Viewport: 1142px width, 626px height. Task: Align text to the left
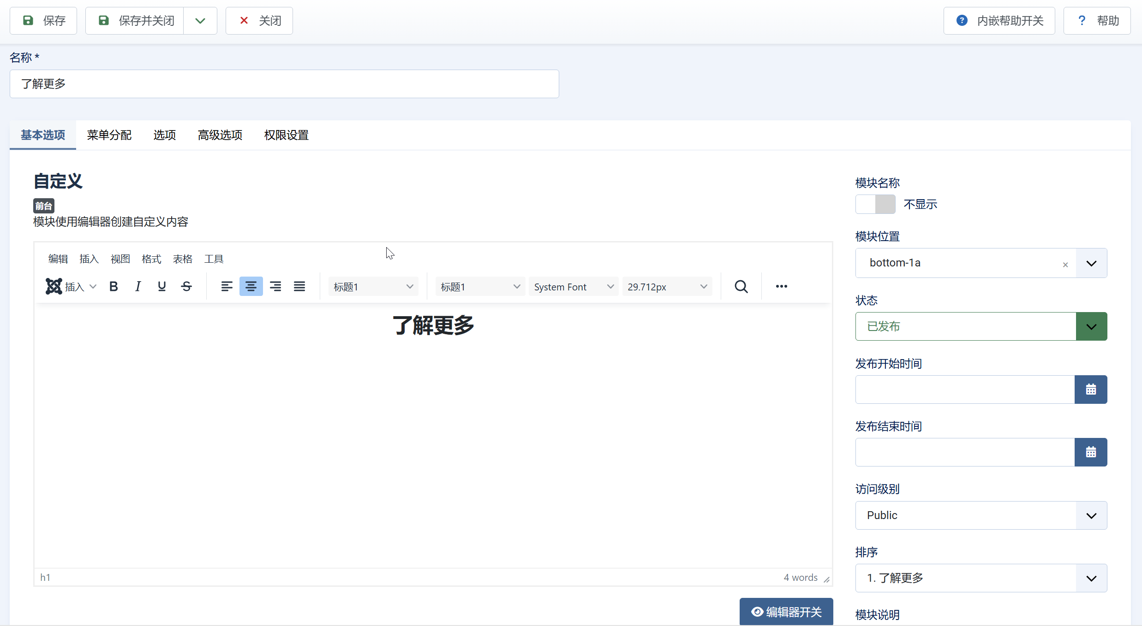[x=227, y=286]
